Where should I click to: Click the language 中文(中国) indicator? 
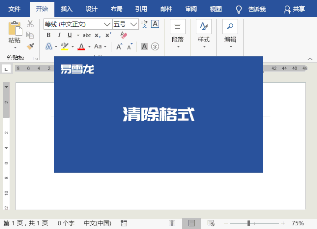point(97,223)
